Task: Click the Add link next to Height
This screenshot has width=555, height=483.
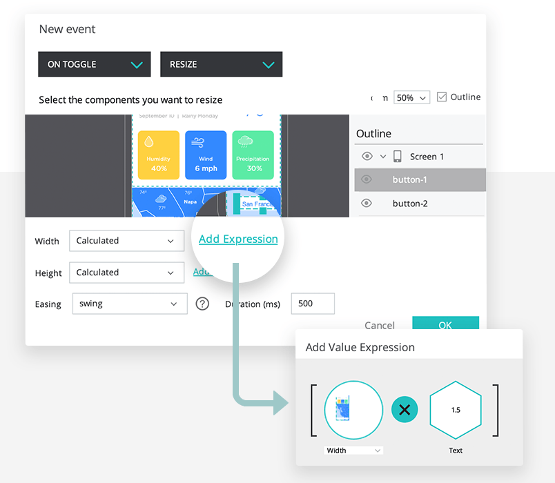Action: [202, 272]
